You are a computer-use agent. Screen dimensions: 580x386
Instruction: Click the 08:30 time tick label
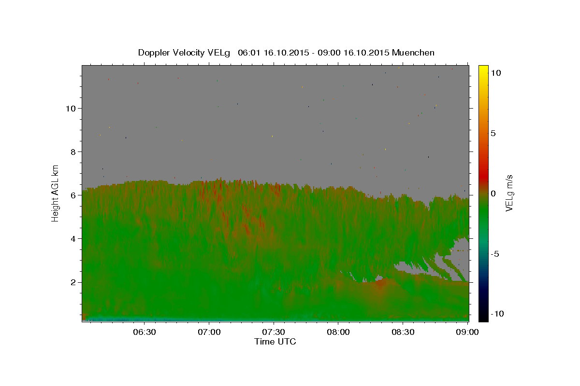403,332
